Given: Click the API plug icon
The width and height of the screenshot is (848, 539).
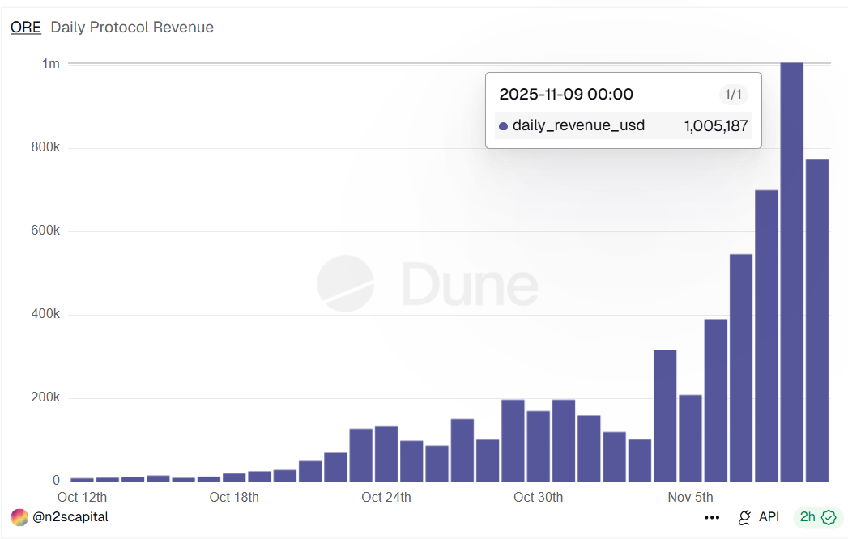Looking at the screenshot, I should 745,517.
